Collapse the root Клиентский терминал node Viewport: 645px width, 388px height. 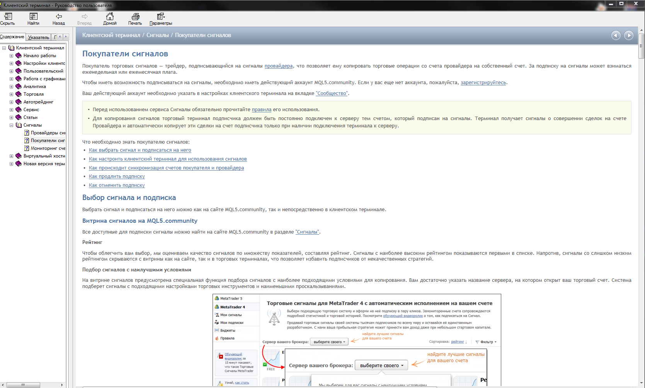click(4, 48)
